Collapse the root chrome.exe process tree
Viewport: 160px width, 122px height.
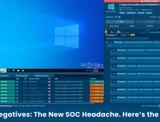106,42
